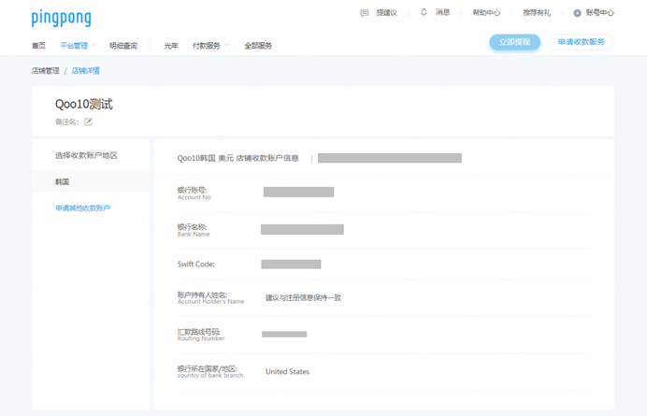647x416 pixels.
Task: Click the Qoo10韩国 美元 店铺收款账户信息 header
Action: pyautogui.click(x=238, y=158)
